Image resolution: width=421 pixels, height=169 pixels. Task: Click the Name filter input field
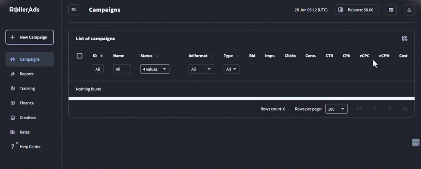(x=122, y=69)
